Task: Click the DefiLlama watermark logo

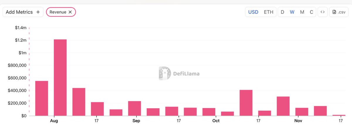Action: 179,73
